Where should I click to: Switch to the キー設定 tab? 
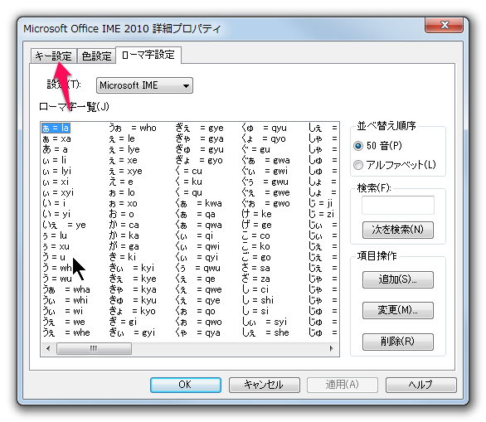pos(53,56)
